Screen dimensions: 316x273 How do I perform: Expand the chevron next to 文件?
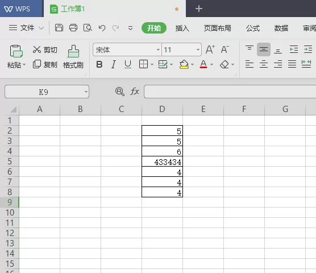(x=41, y=28)
